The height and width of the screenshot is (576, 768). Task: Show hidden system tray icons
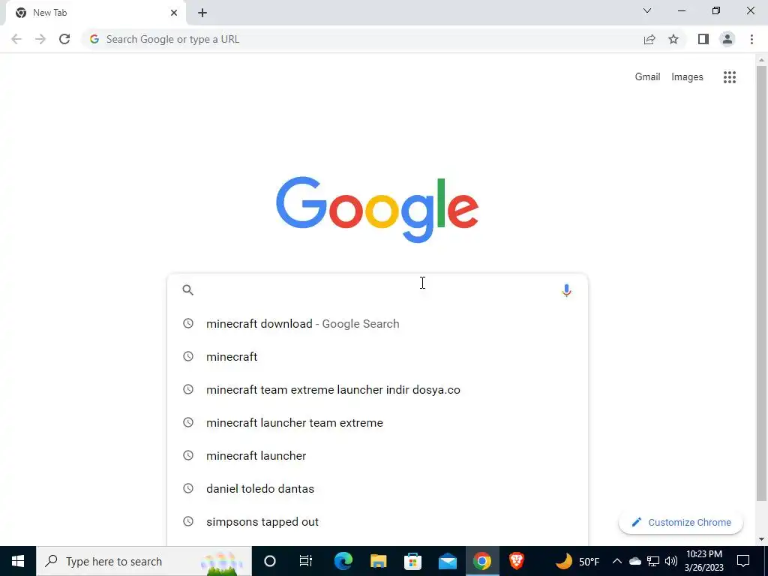(x=616, y=561)
